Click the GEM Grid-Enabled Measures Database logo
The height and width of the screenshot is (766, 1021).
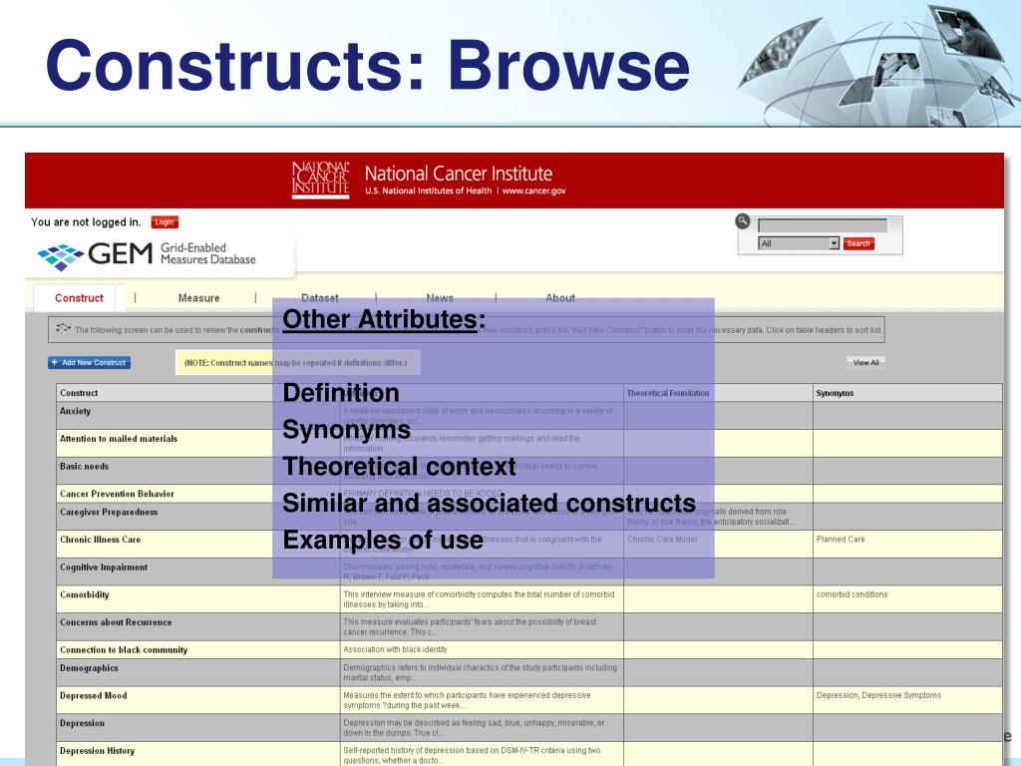pos(147,254)
